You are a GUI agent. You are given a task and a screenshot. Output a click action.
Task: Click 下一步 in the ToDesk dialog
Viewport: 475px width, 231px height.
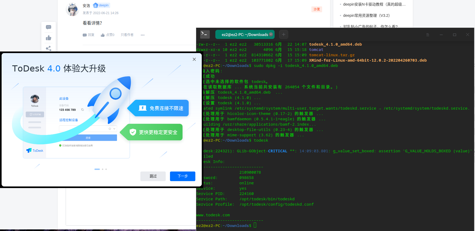(183, 176)
